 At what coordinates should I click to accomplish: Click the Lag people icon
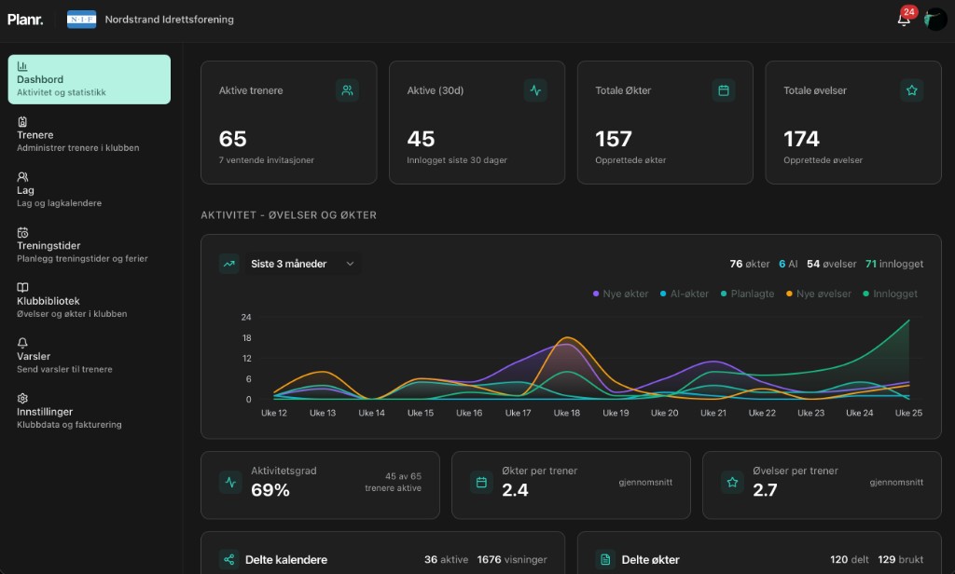click(22, 177)
